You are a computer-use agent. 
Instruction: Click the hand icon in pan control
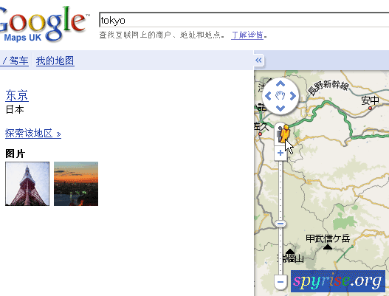[x=280, y=95]
